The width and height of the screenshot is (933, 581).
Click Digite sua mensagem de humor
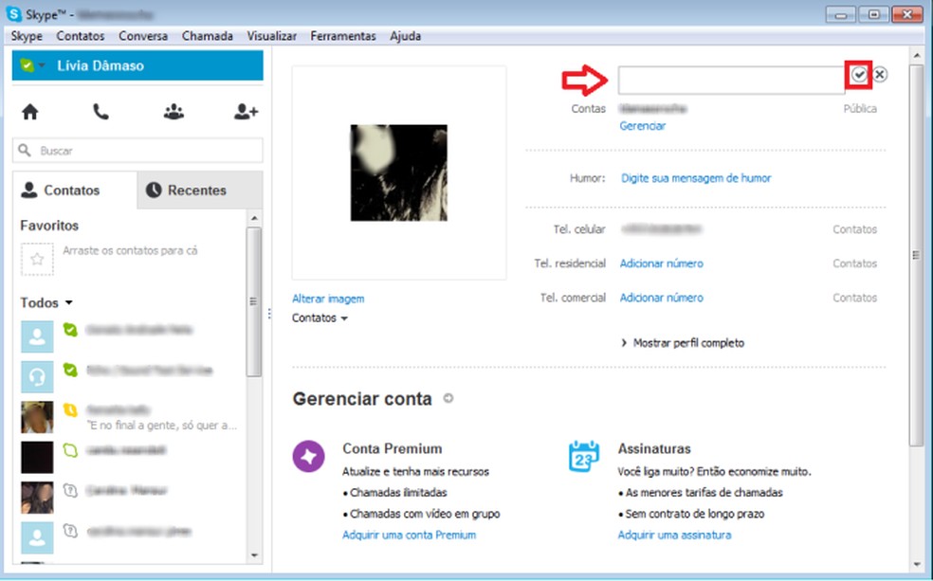click(x=696, y=178)
